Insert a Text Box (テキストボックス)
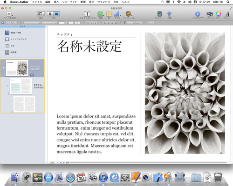The image size is (233, 186). tap(88, 14)
